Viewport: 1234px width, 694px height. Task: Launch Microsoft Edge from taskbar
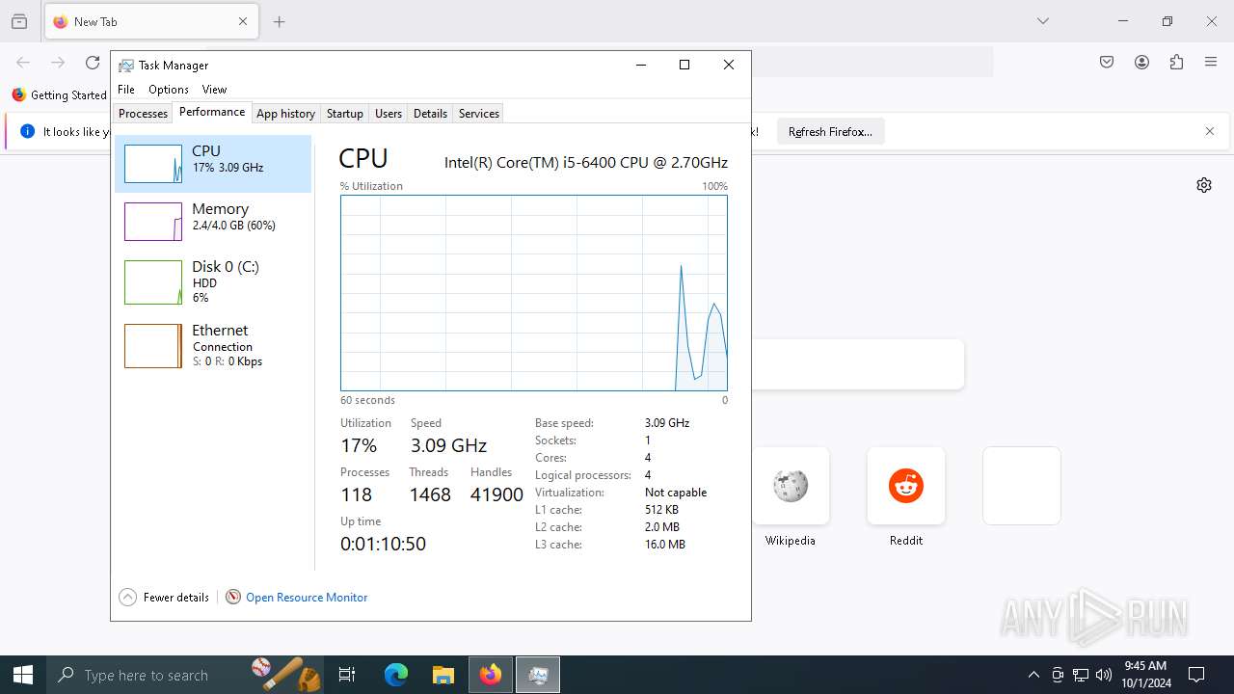[x=396, y=675]
